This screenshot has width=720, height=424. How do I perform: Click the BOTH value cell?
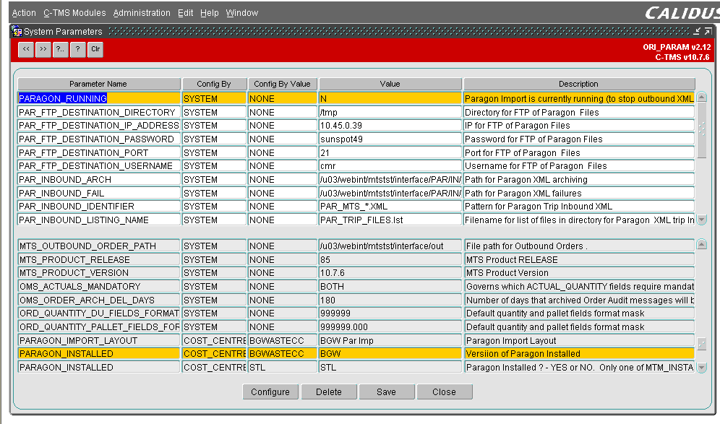pos(390,286)
